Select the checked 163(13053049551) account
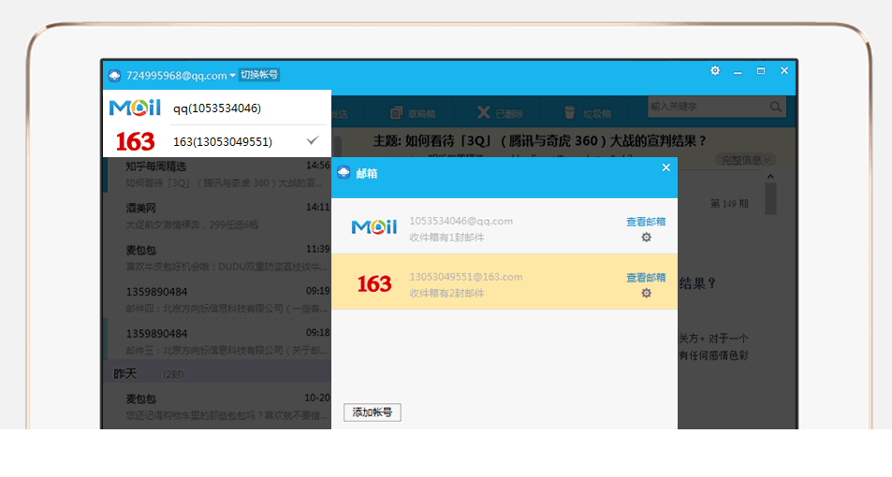Image resolution: width=892 pixels, height=477 pixels. (223, 142)
